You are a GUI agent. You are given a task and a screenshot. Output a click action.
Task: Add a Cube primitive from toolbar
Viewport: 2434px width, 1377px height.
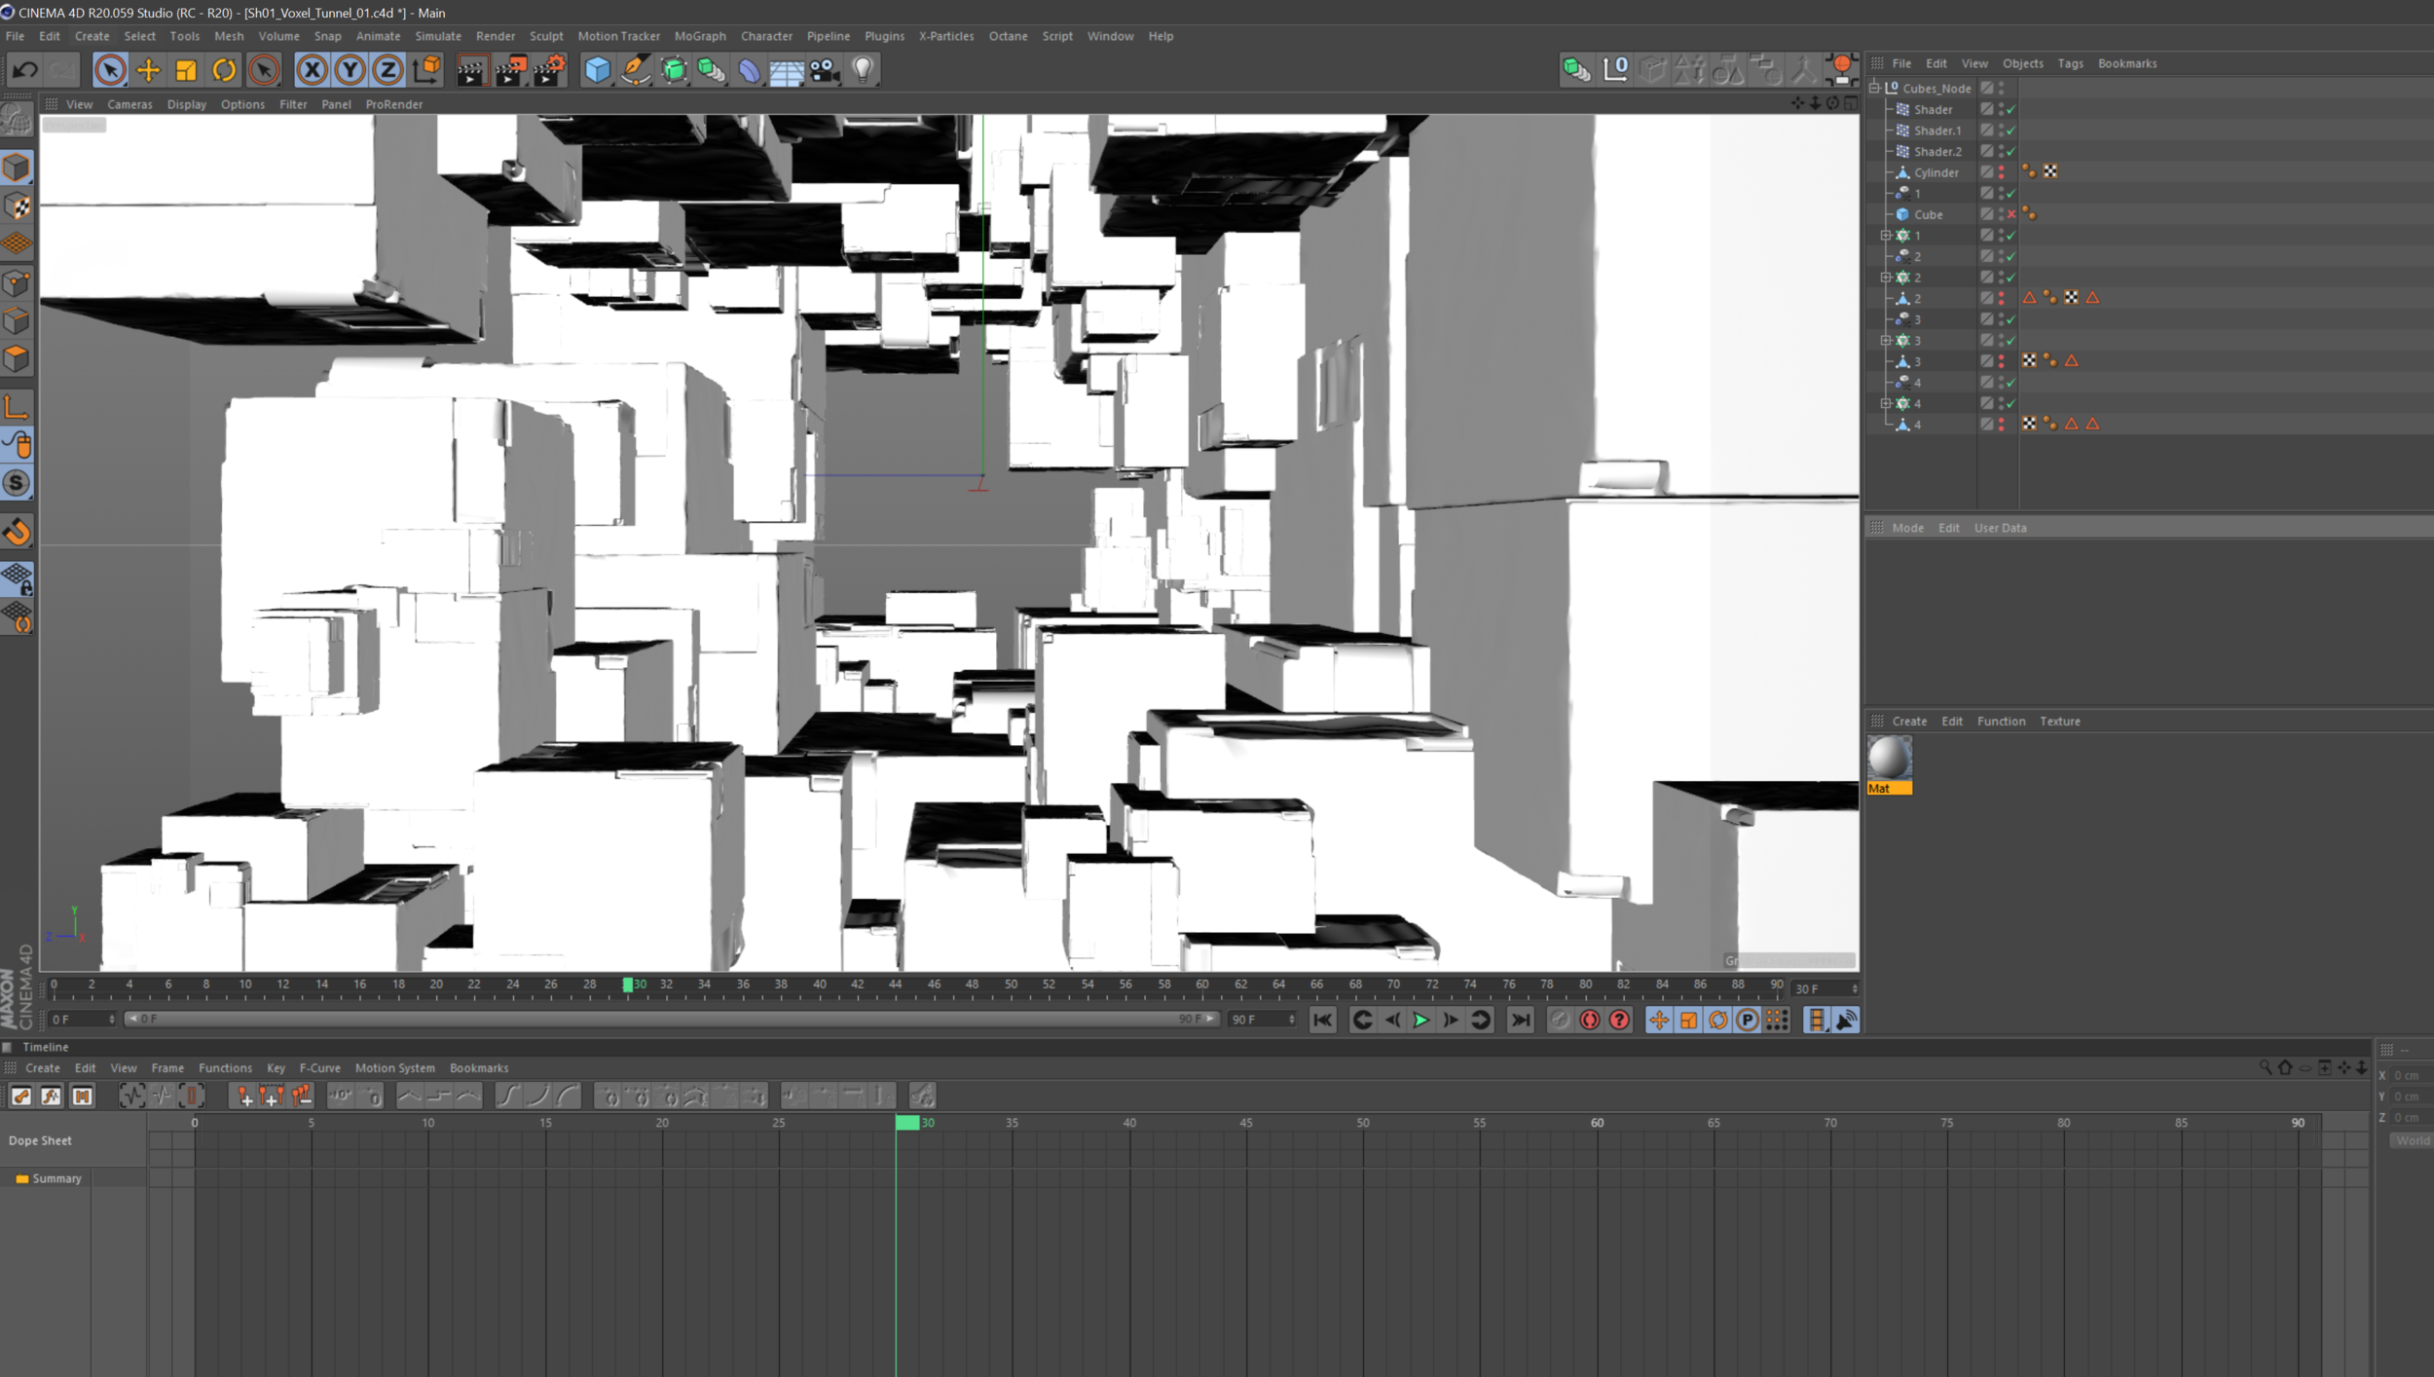click(597, 70)
